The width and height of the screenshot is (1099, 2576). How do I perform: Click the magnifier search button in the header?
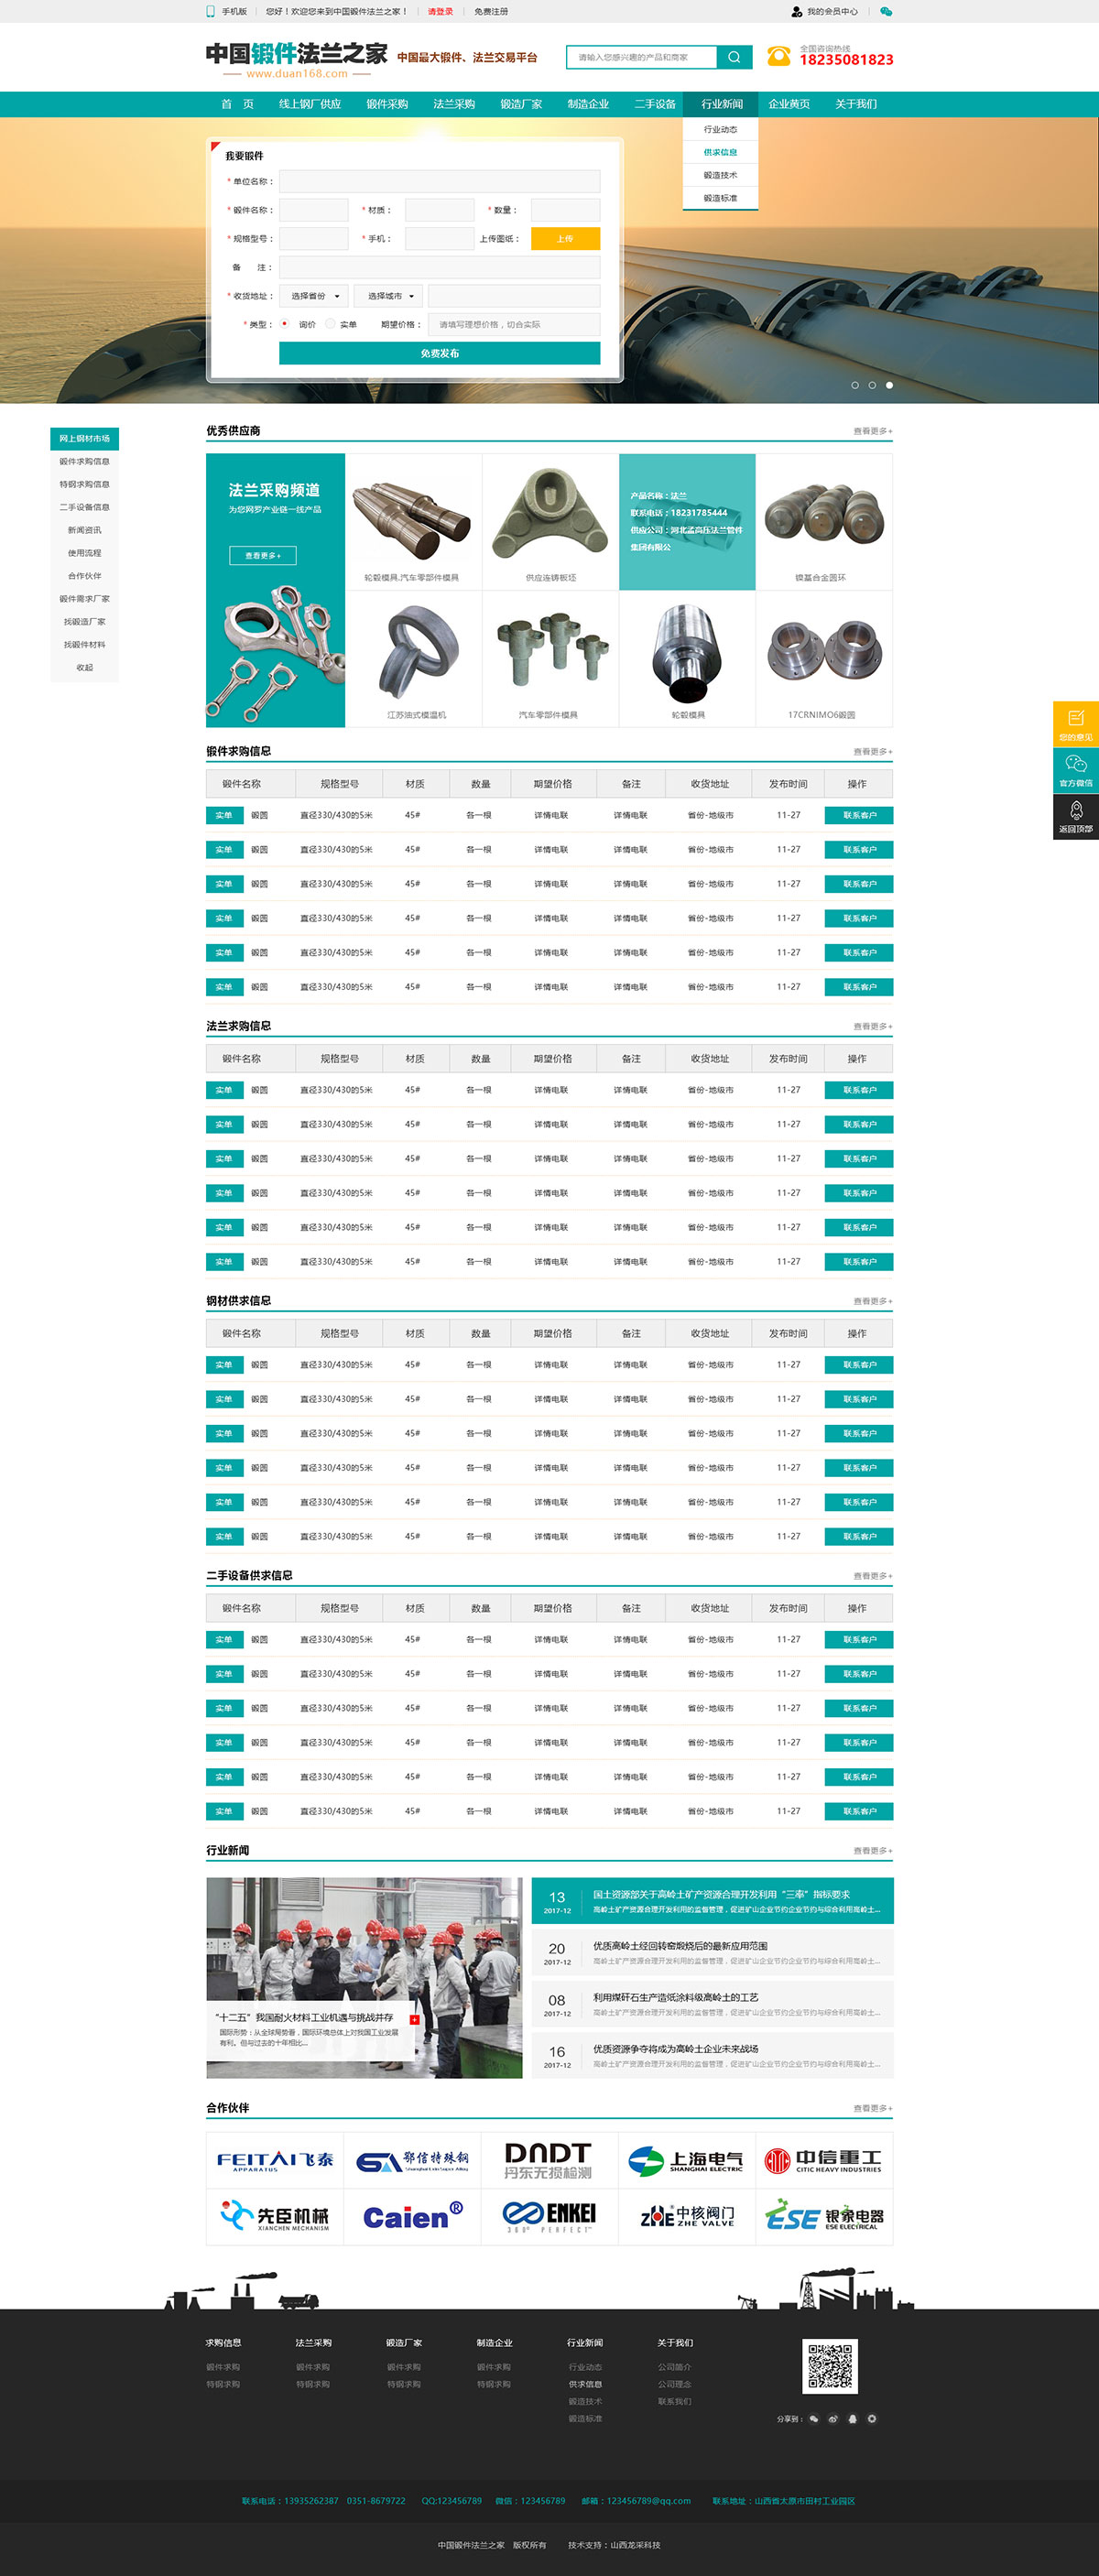pos(734,57)
